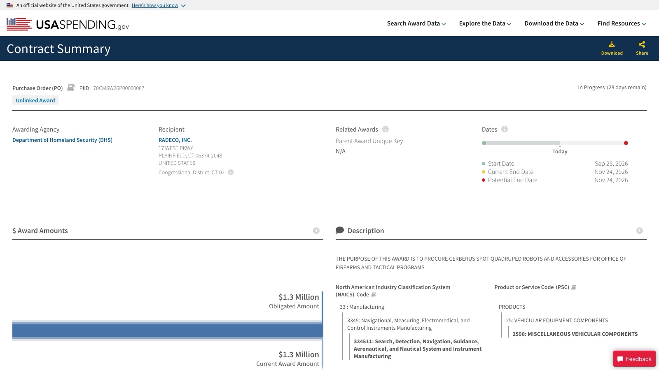Viewport: 659px width, 370px height.
Task: Click the '$1.3 Million' Obligated Amount value
Action: (x=299, y=297)
